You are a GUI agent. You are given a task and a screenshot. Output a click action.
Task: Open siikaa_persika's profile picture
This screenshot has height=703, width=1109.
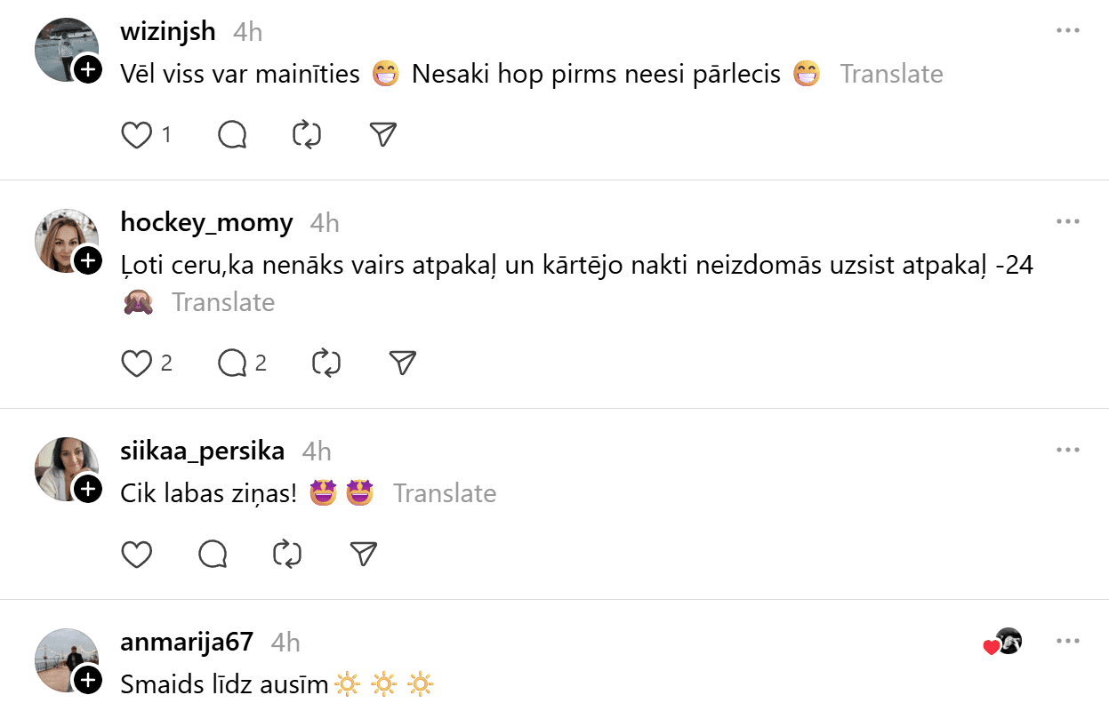(x=64, y=467)
